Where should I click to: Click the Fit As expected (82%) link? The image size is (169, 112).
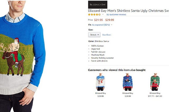coord(101,25)
